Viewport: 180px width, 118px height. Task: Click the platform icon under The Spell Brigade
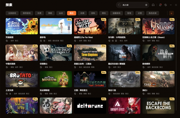7,41
